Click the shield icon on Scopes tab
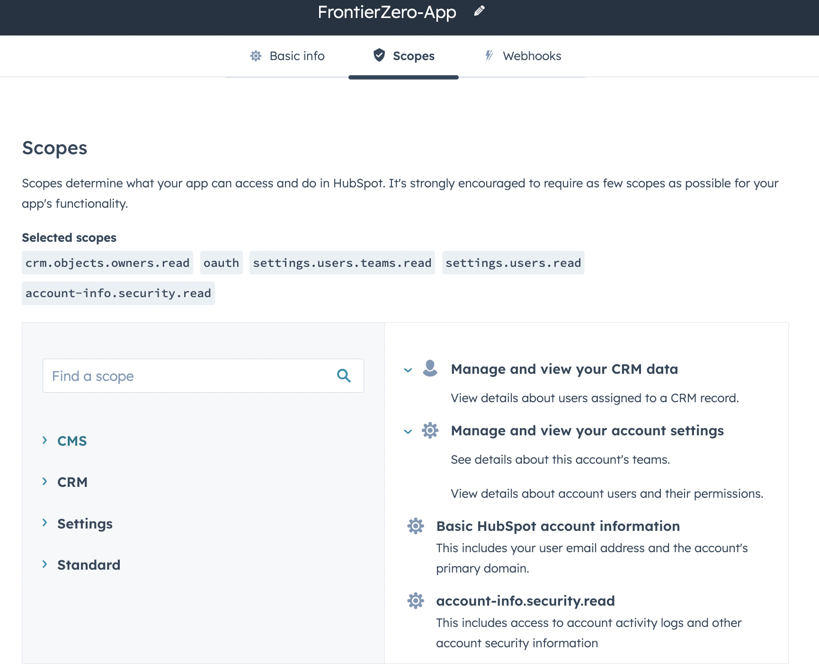 coord(379,55)
